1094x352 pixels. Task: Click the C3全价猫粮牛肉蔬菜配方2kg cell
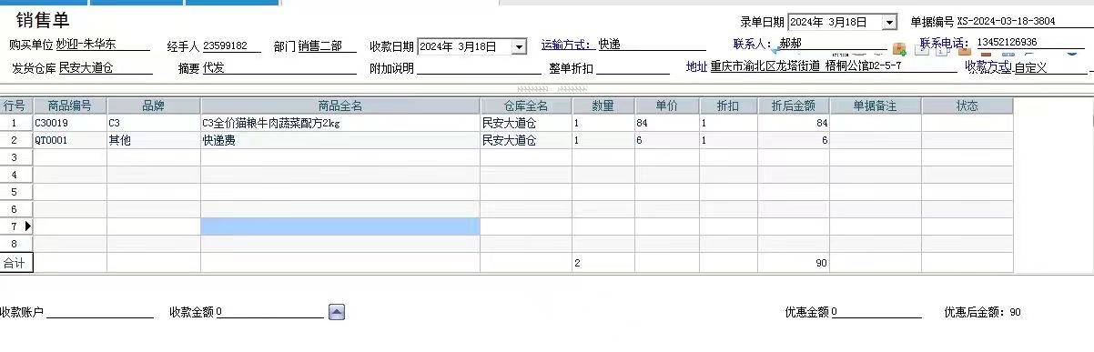tap(340, 123)
